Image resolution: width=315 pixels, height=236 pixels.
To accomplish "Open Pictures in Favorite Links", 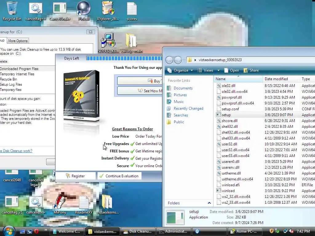I will pos(180,95).
